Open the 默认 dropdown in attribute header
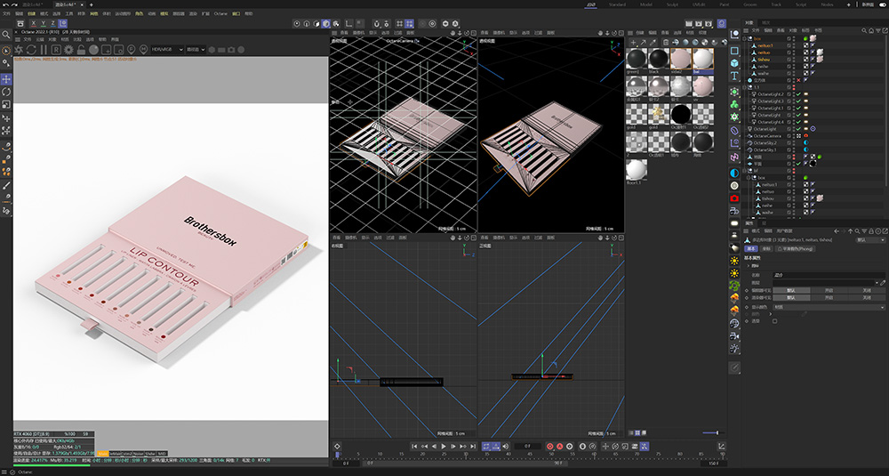889x476 pixels. click(870, 240)
